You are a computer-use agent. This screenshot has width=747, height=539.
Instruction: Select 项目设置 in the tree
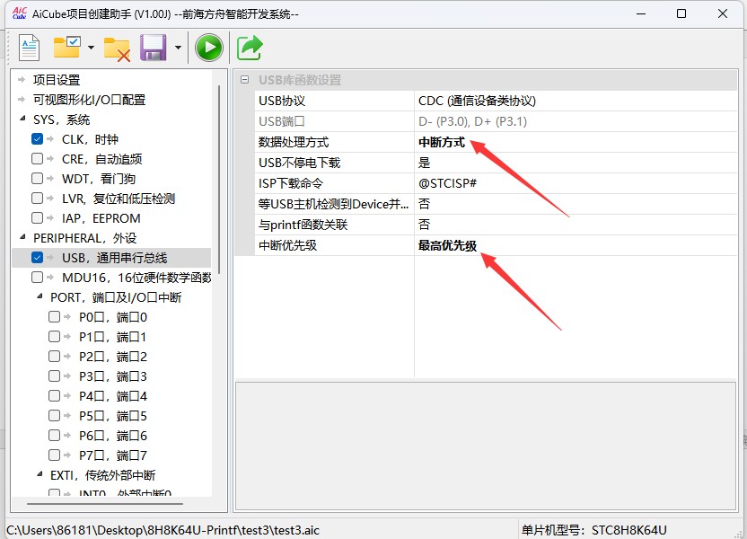(x=57, y=80)
